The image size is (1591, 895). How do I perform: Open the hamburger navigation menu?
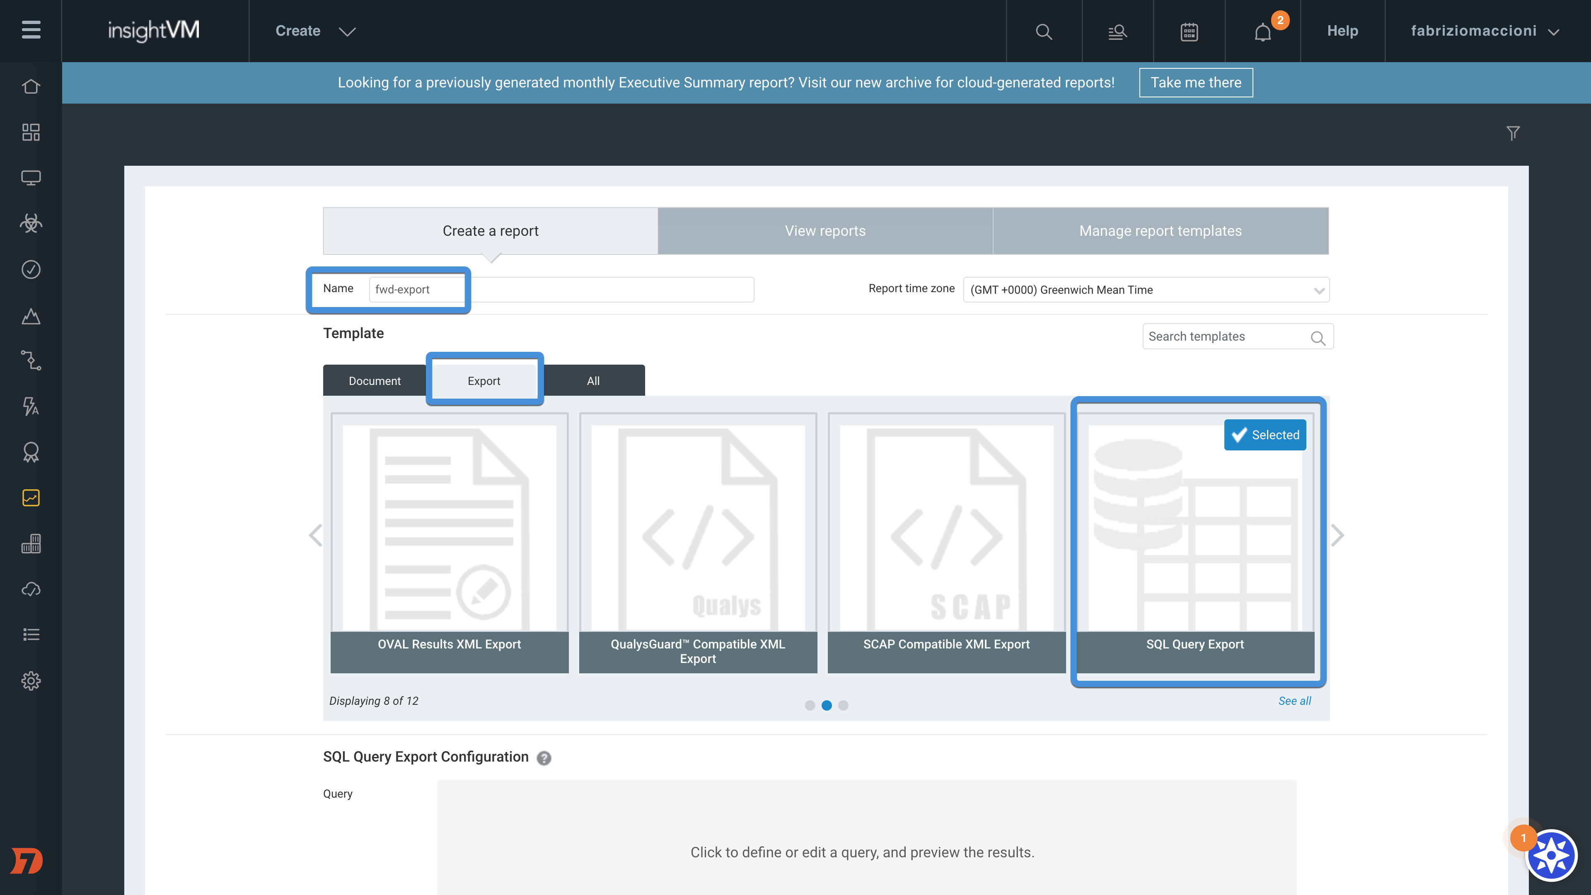tap(31, 30)
